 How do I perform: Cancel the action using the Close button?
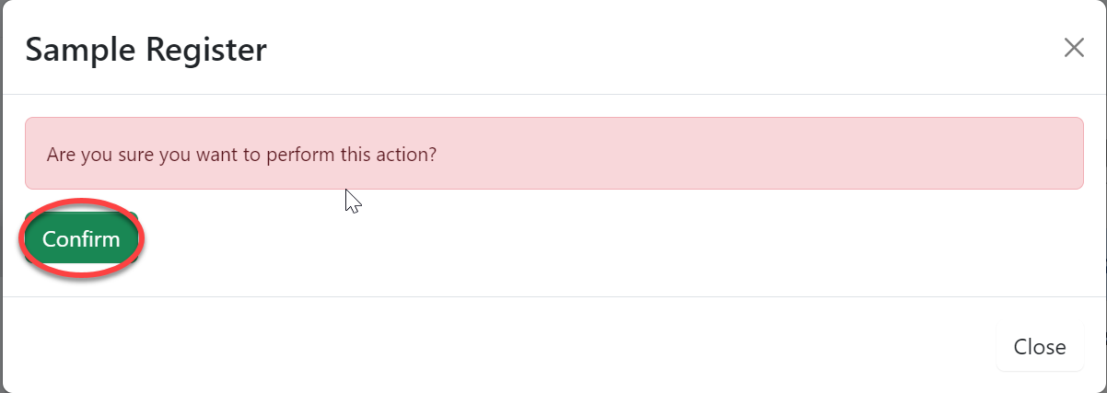coord(1040,347)
